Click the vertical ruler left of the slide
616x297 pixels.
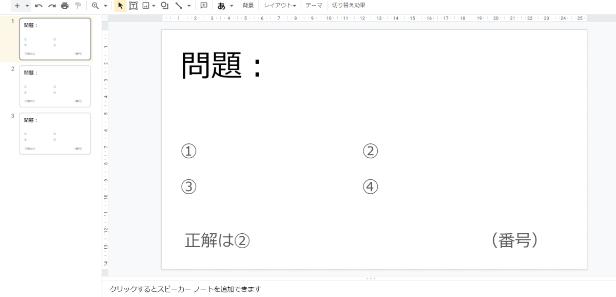pyautogui.click(x=105, y=149)
